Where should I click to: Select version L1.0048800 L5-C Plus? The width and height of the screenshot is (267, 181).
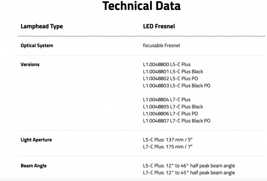[167, 65]
